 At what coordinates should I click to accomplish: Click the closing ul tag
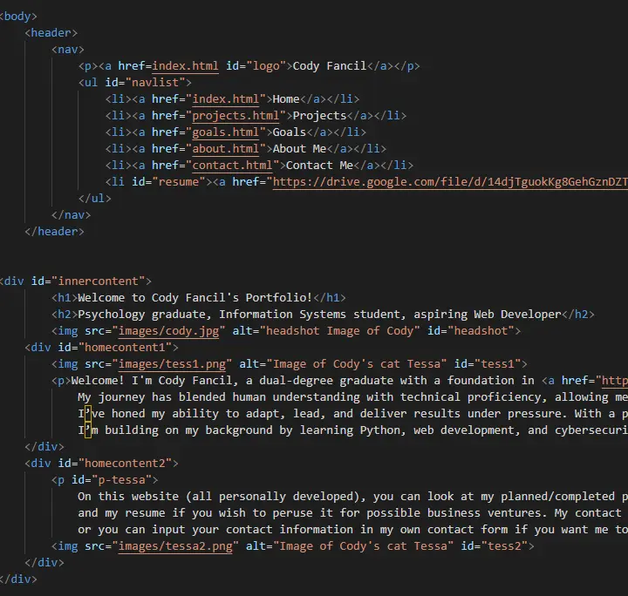point(94,199)
